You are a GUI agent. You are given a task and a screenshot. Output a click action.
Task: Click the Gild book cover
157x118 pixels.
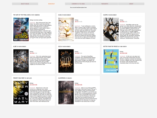[66, 61]
